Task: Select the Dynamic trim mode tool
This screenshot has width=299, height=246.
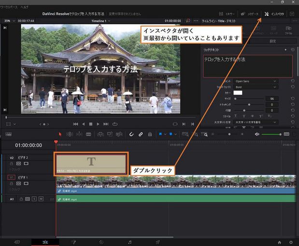Action: tap(79, 134)
